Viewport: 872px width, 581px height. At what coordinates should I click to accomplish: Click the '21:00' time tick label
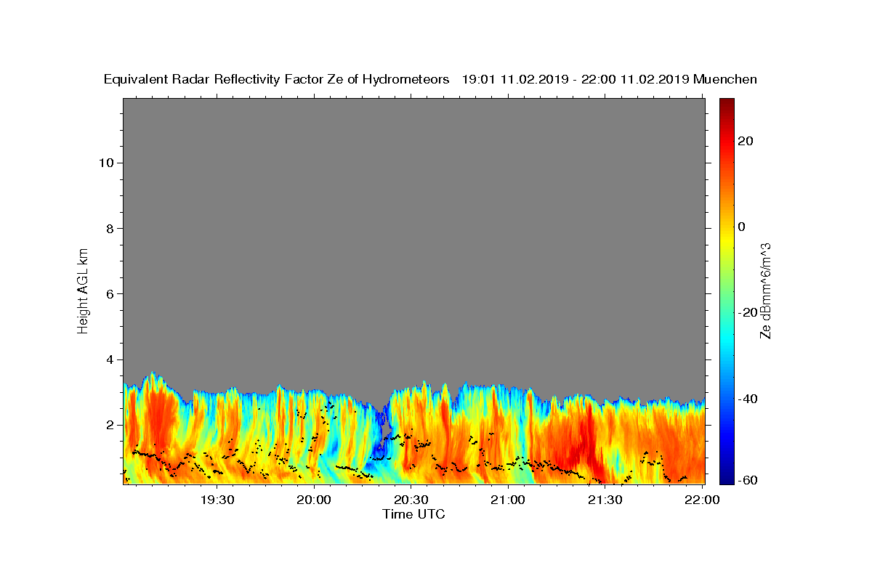(508, 500)
